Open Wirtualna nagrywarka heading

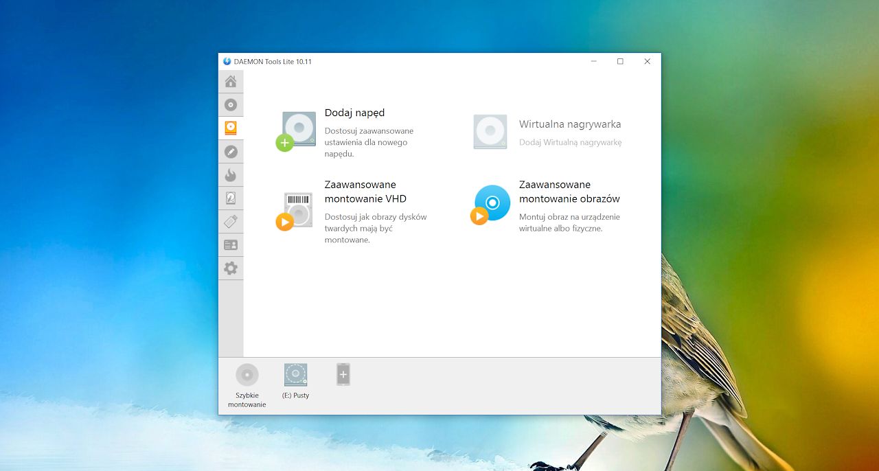[x=570, y=124]
